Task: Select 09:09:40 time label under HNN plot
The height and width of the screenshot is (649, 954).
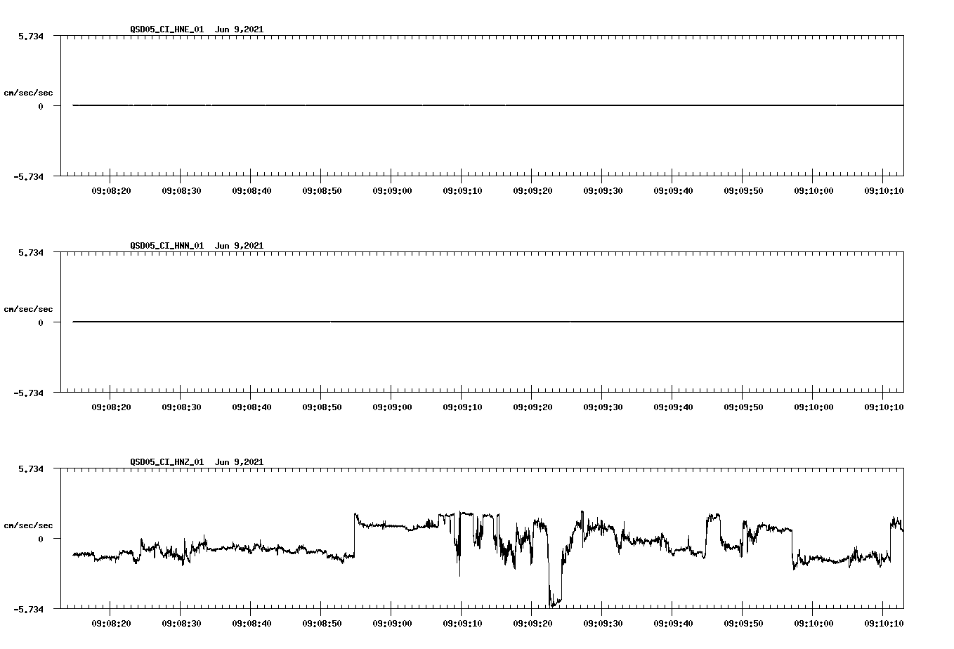Action: 673,407
